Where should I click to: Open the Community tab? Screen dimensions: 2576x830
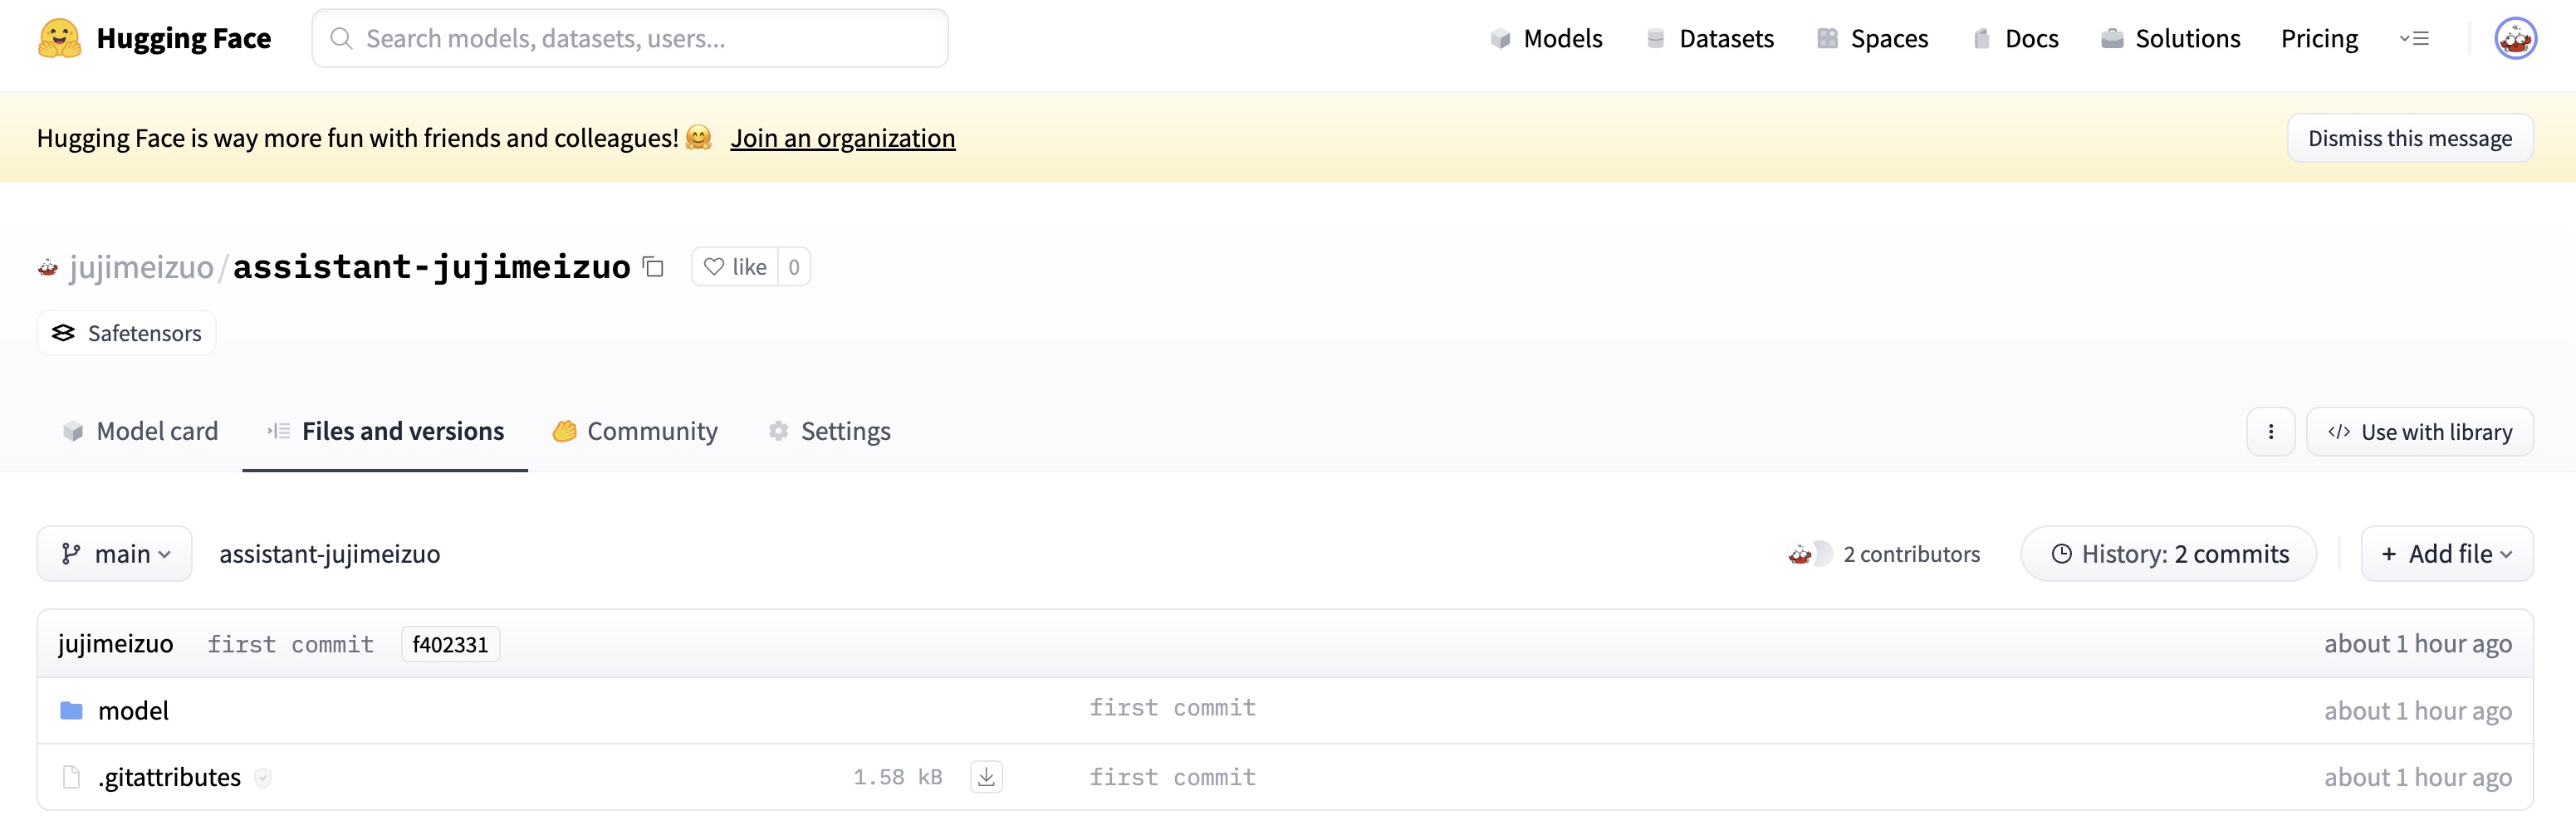[x=635, y=432]
